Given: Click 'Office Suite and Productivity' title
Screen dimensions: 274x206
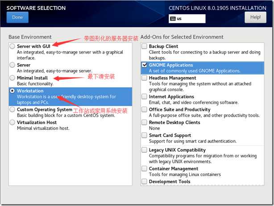Looking at the screenshot, I should pyautogui.click(x=180, y=109).
